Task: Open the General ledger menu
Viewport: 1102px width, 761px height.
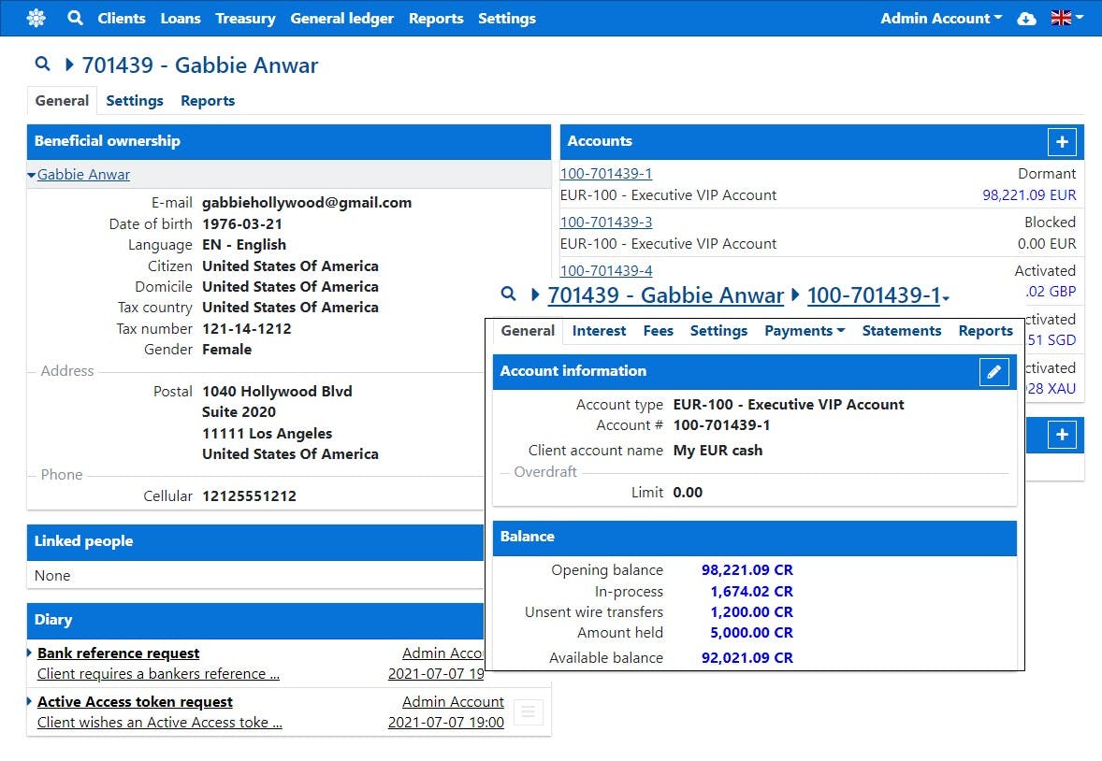Action: 342,19
